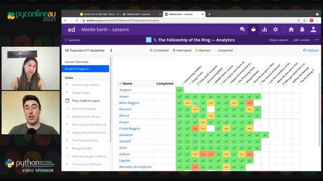Open the notifications bell icon
The height and width of the screenshot is (181, 323).
click(302, 30)
